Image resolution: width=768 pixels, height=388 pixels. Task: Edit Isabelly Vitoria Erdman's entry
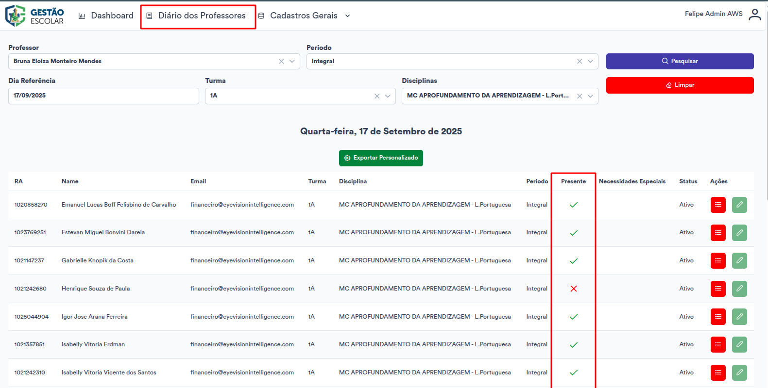(x=739, y=345)
